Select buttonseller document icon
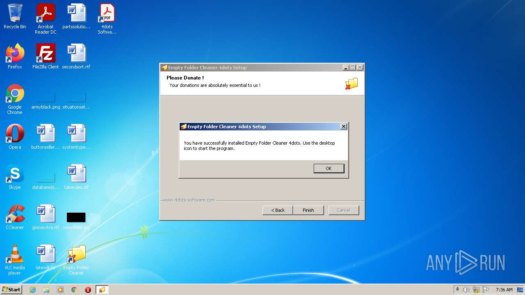This screenshot has height=295, width=525. (46, 137)
